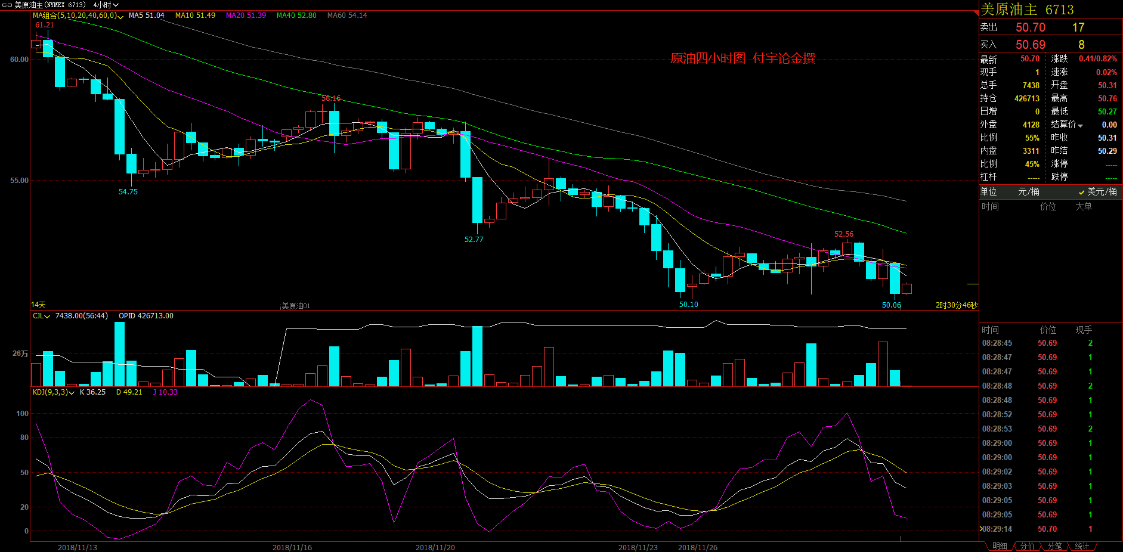Click the J 10.33 indicator value
The width and height of the screenshot is (1123, 552).
165,392
